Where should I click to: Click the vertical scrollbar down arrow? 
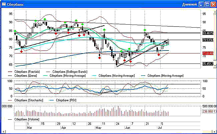215,66
